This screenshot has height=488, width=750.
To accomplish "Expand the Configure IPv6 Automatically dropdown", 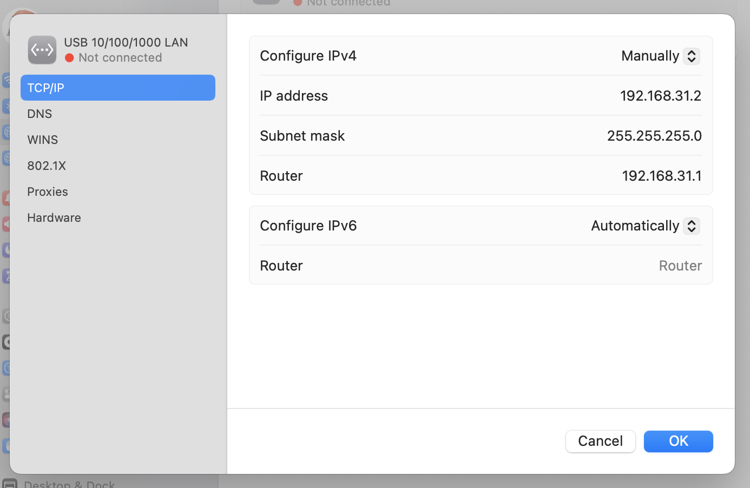I will click(645, 226).
